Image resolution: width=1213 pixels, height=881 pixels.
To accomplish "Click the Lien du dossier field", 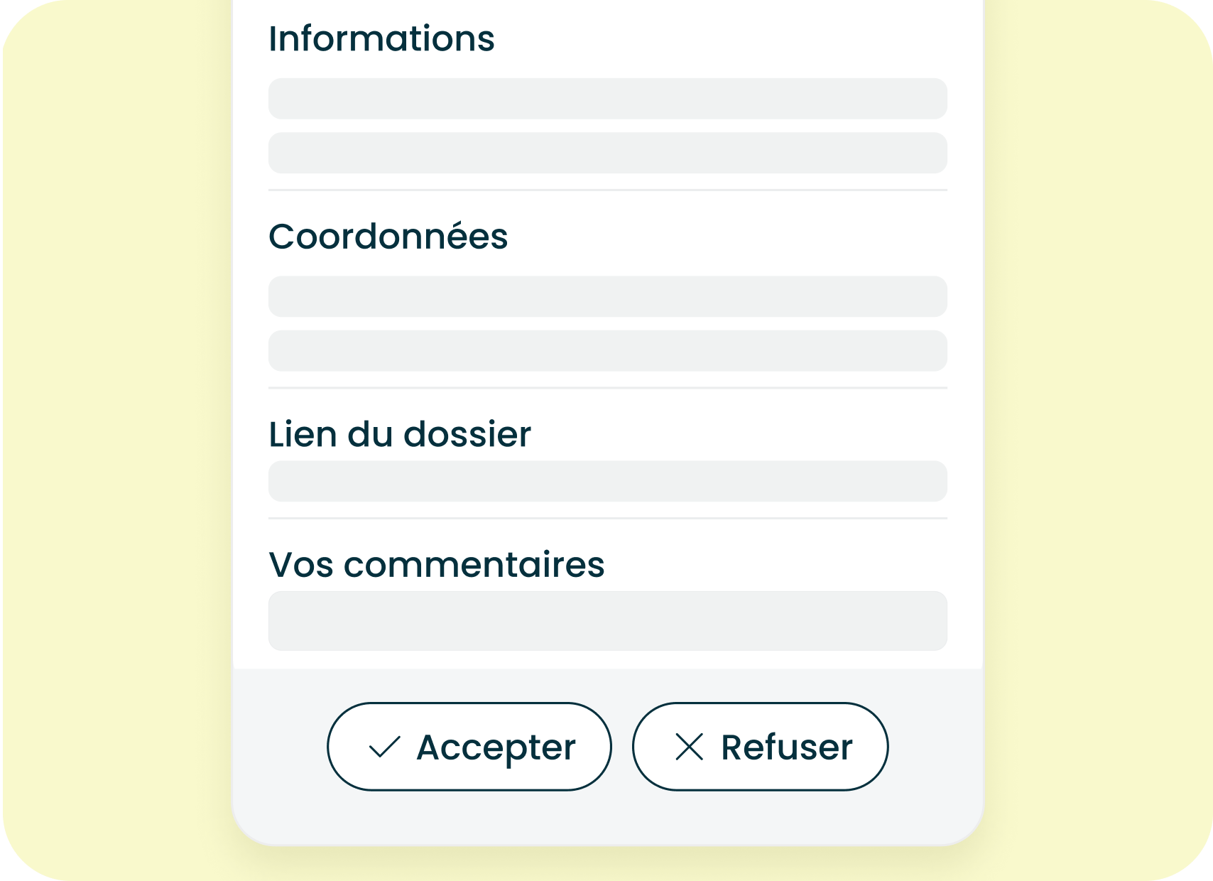I will [x=607, y=481].
